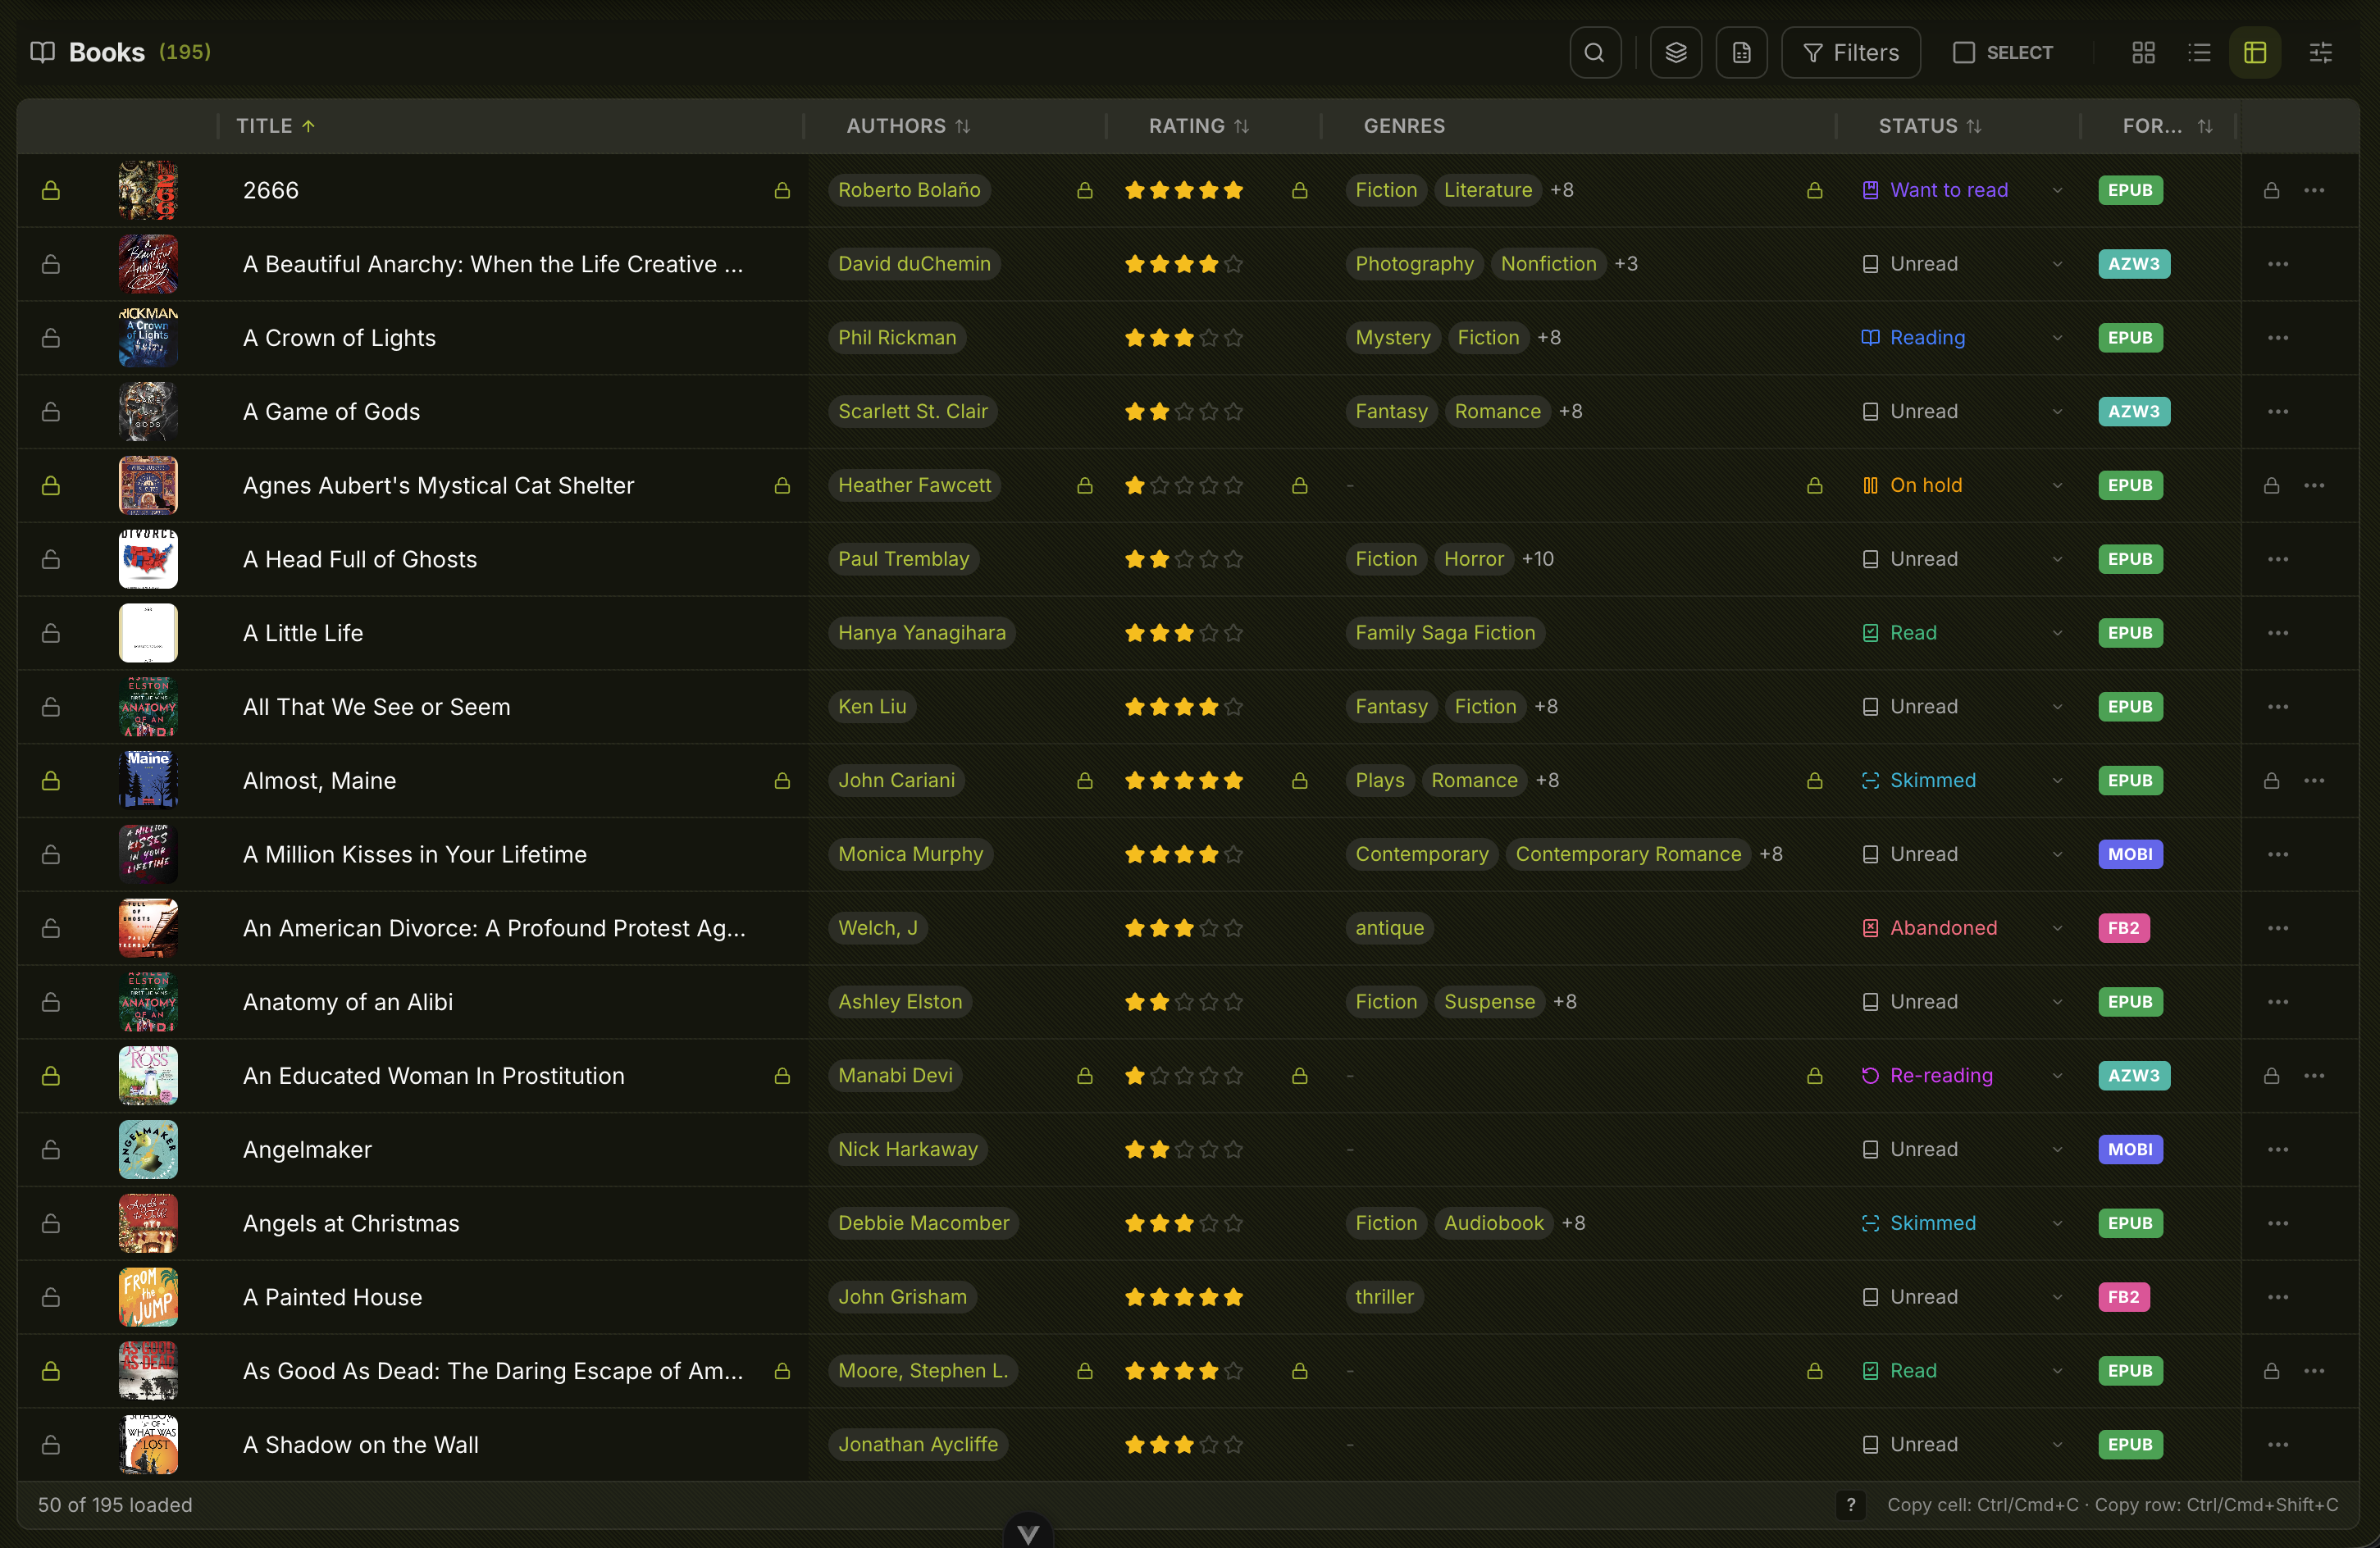Viewport: 2380px width, 1548px height.
Task: Open more options for 2666 row
Action: tap(2314, 190)
